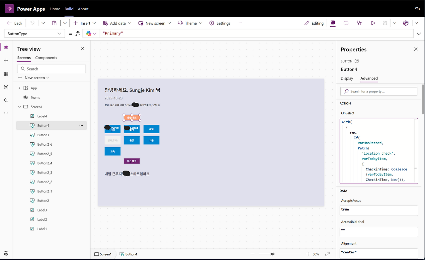The width and height of the screenshot is (425, 260).
Task: Zoom out with the minus icon
Action: (x=253, y=254)
